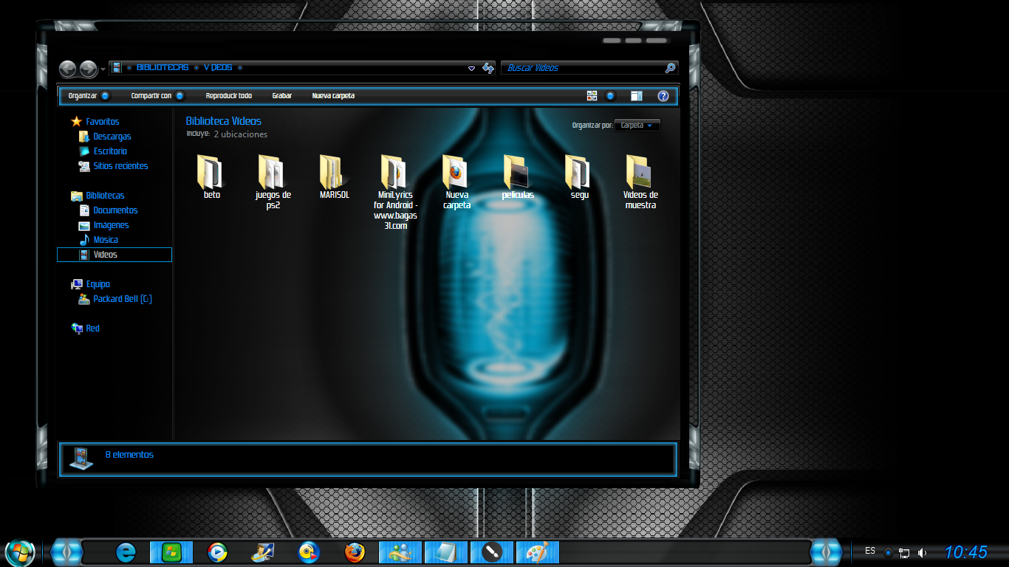The height and width of the screenshot is (567, 1009).
Task: Select the juegos de ps2 folder
Action: pos(273,182)
